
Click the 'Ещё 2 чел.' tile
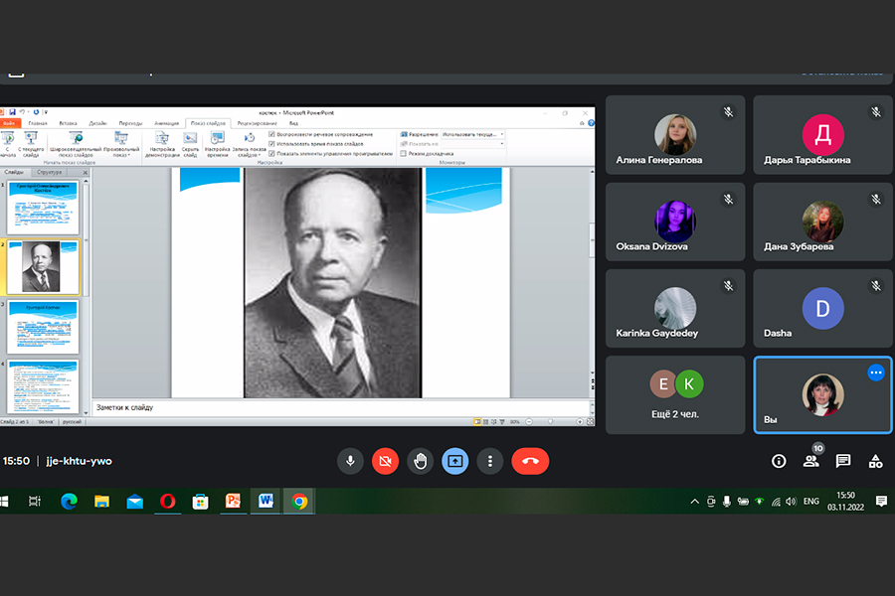pos(675,394)
